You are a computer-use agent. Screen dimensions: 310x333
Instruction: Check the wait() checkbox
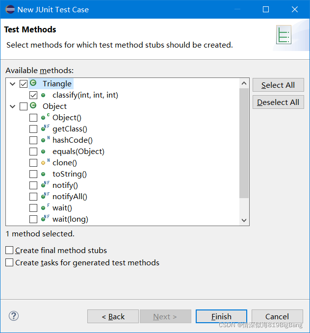(33, 208)
